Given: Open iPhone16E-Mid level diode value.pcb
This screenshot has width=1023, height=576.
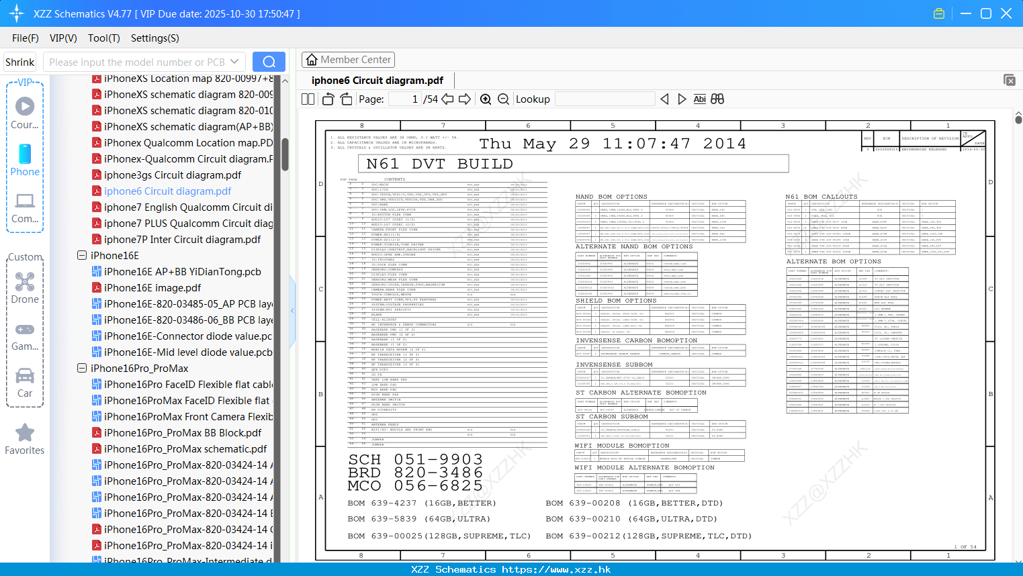Looking at the screenshot, I should tap(188, 352).
